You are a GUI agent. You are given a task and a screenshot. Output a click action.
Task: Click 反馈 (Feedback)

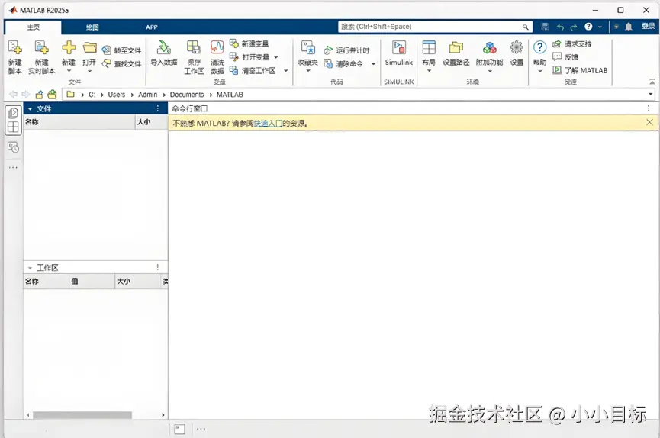[565, 57]
